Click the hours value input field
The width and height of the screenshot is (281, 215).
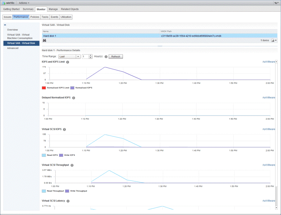(x=85, y=57)
